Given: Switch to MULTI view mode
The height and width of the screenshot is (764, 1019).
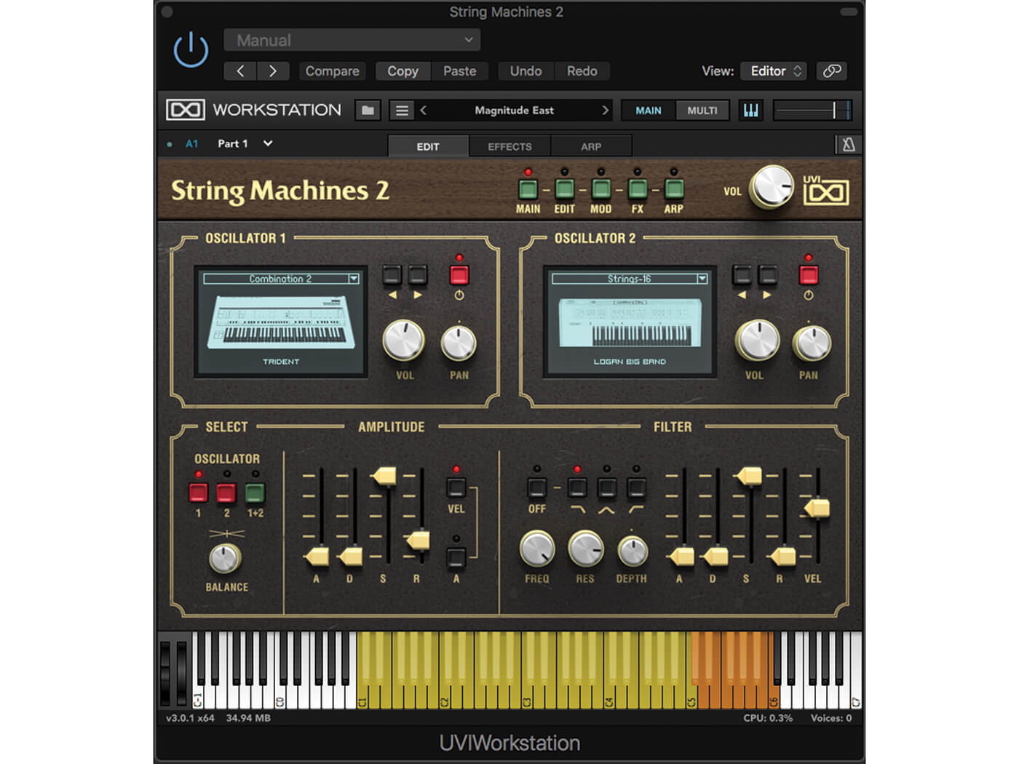Looking at the screenshot, I should click(702, 111).
